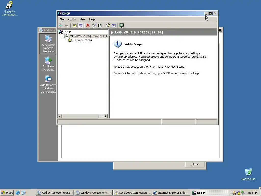Click the DHCP root node icon in tree

click(61, 32)
